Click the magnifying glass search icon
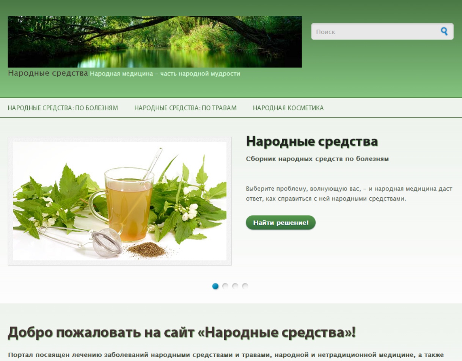462x361 pixels. (x=444, y=31)
